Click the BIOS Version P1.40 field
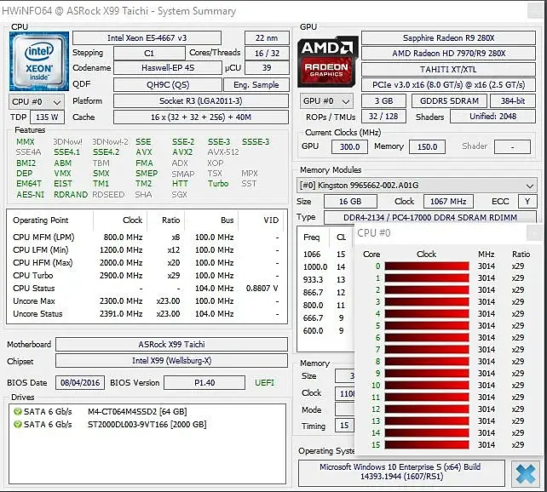 pos(204,382)
